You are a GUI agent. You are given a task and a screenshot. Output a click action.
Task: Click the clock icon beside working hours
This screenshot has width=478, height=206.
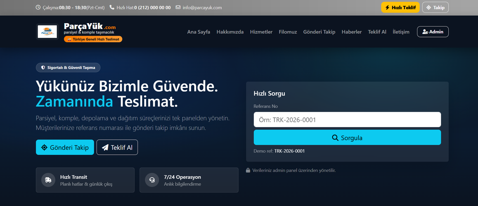38,7
